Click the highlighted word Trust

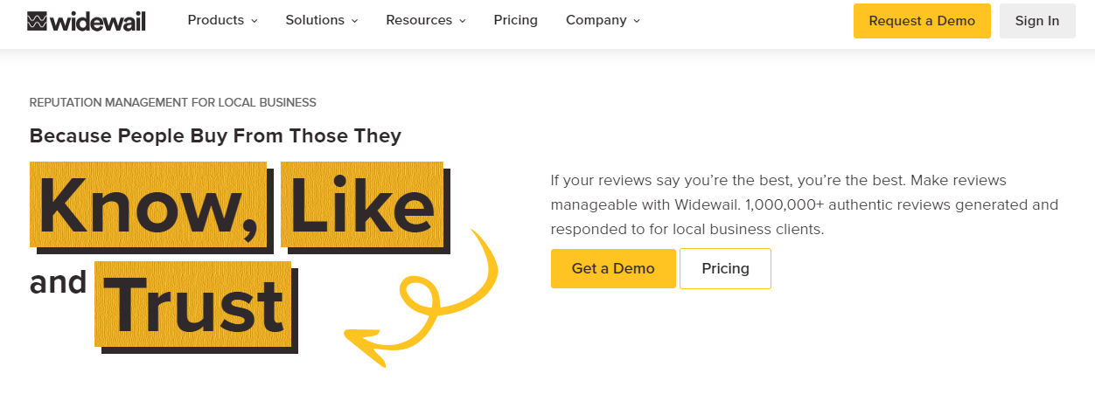(193, 306)
